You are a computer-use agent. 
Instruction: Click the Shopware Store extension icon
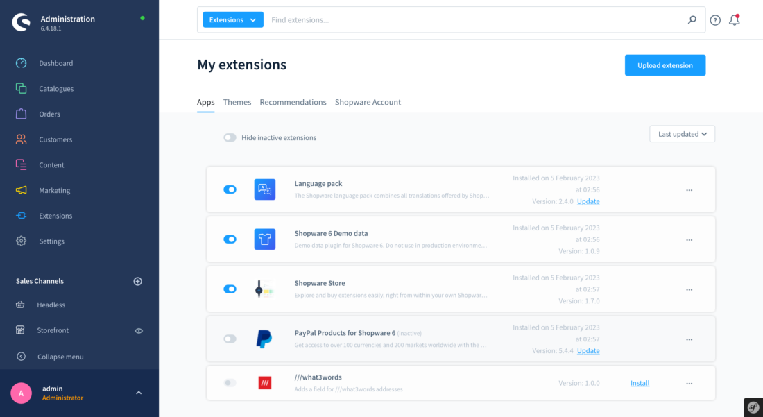point(265,289)
